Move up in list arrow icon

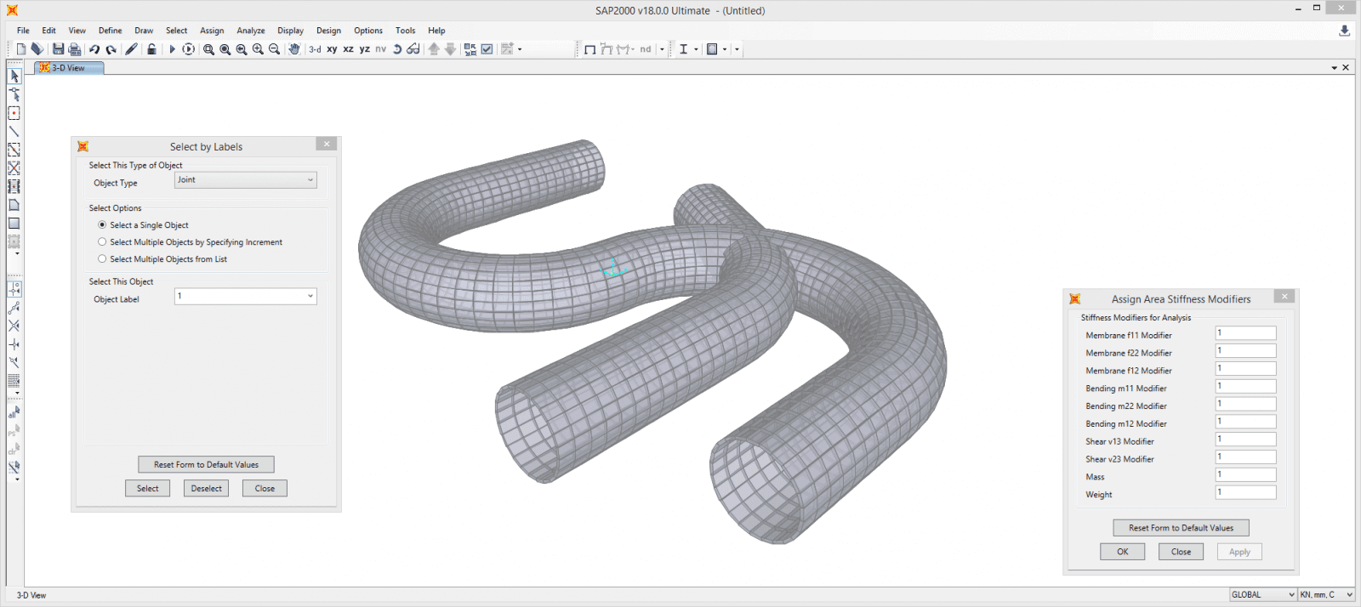pos(434,49)
